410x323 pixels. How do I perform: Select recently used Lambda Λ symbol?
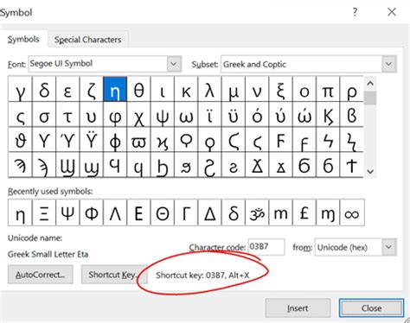tap(115, 212)
